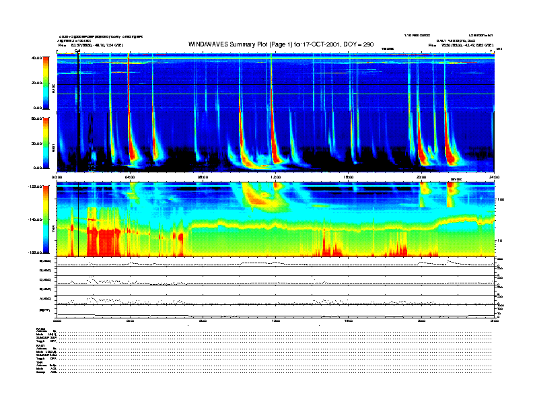Click the yellow-green plasma line in TNR spectrogram
The image size is (533, 412).
[x=276, y=226]
